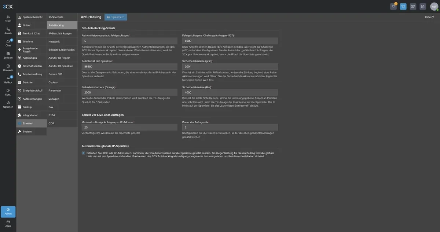
Task: Select the Secure SIP submenu entry
Action: point(62,74)
